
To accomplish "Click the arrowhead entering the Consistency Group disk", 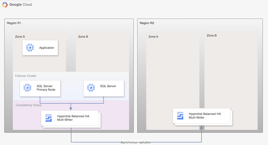I will click(x=71, y=108).
